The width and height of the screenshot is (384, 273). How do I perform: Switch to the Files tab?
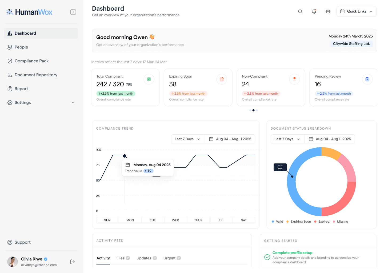(x=123, y=258)
